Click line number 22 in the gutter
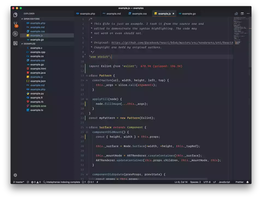The height and width of the screenshot is (199, 262). [82, 118]
